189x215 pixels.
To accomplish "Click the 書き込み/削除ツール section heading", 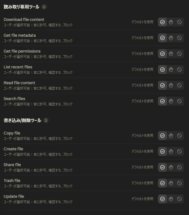I will click(22, 120).
